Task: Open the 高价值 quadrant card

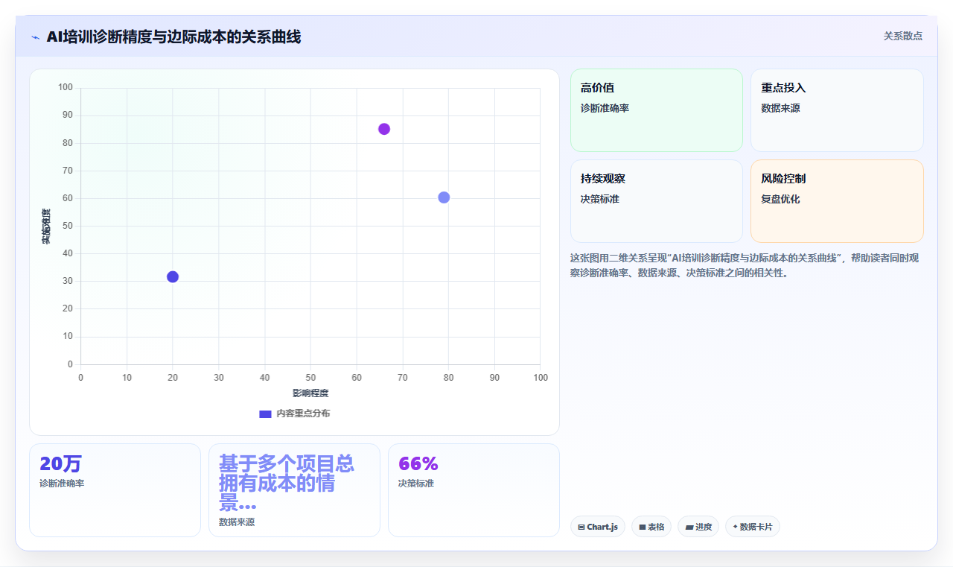Action: pos(657,110)
